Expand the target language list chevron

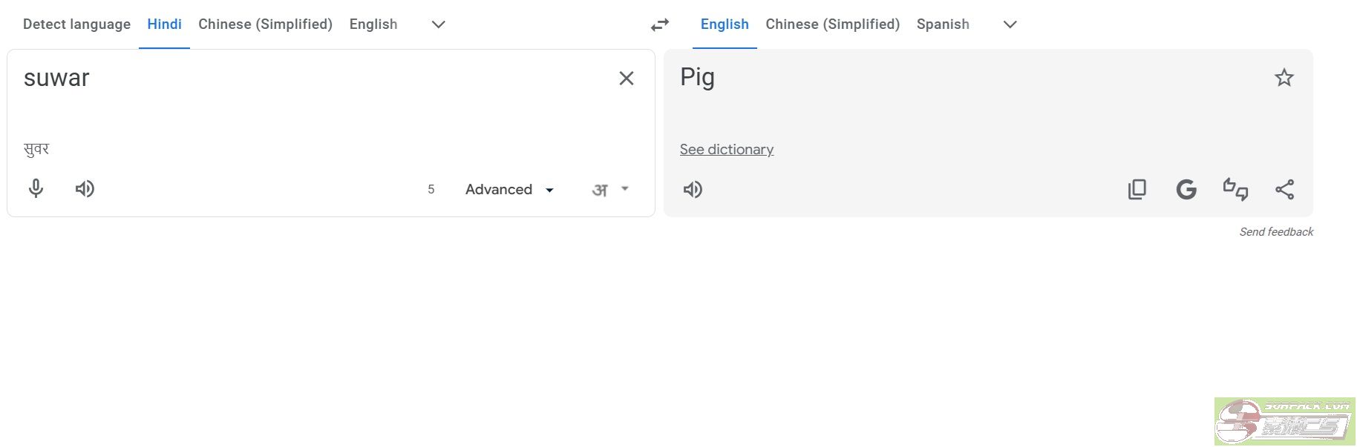(1010, 24)
